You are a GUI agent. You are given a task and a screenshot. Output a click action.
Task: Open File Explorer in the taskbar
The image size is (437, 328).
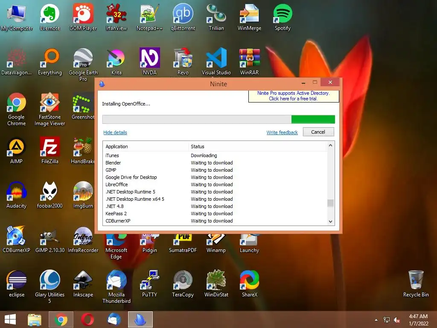pos(35,319)
